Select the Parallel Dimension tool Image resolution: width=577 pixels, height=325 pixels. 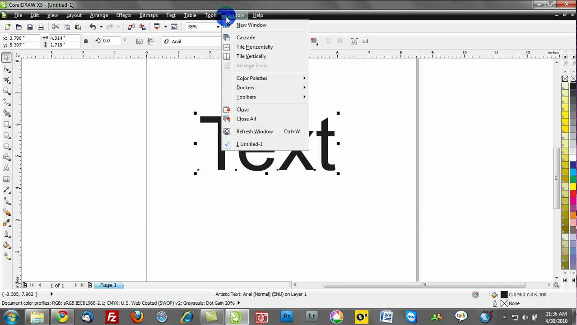click(6, 190)
